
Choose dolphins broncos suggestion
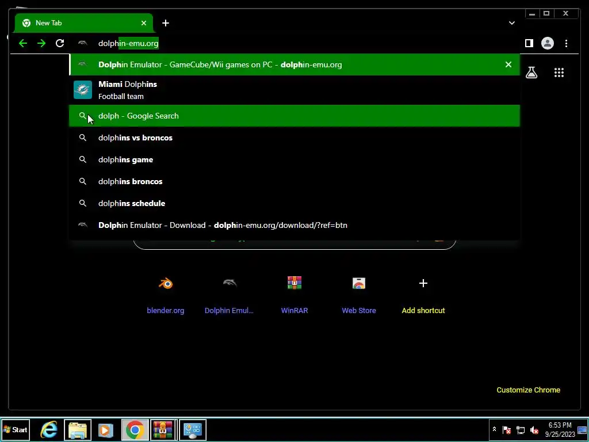[294, 181]
